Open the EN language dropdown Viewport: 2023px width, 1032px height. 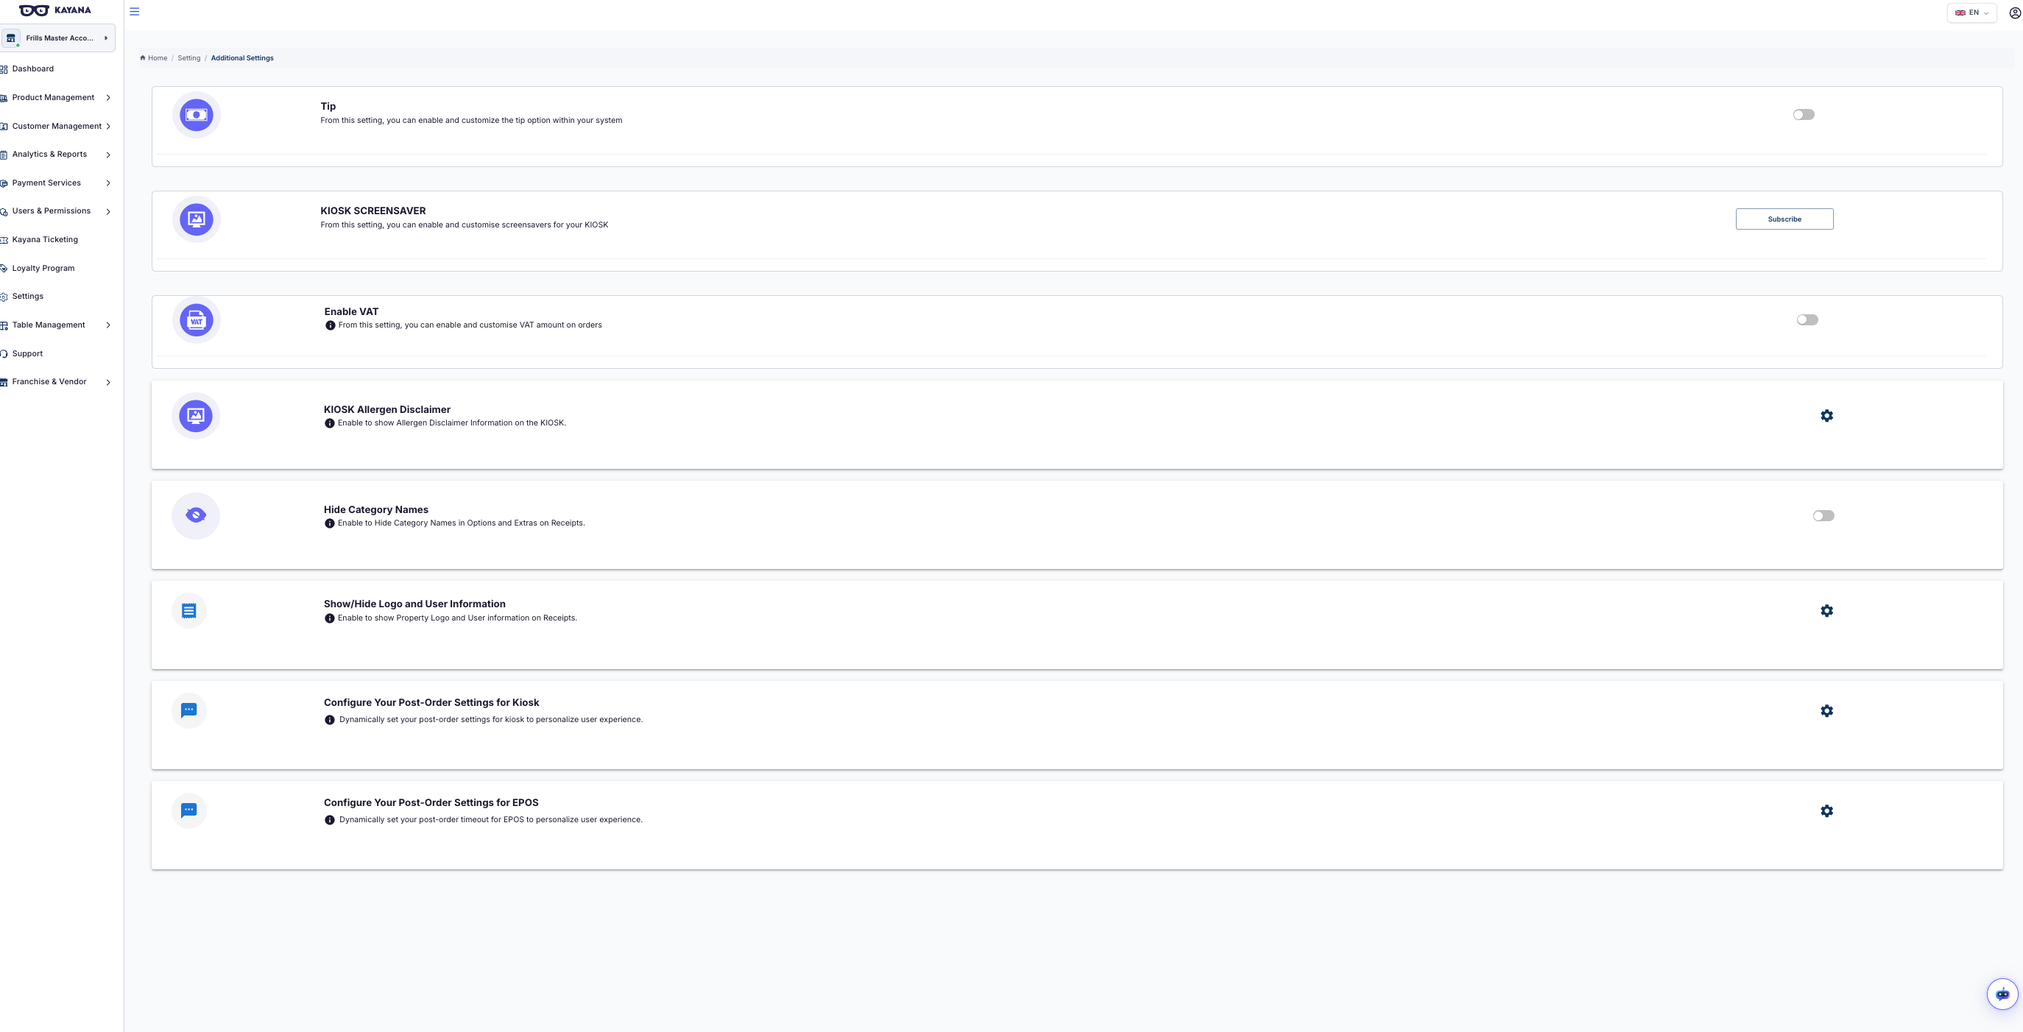(x=1971, y=13)
